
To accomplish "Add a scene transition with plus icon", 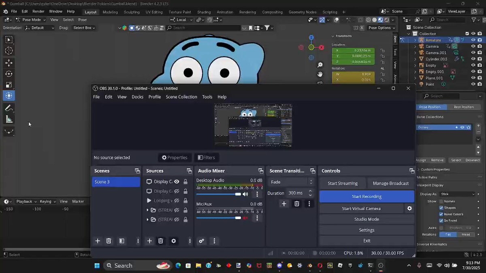I will coord(283,204).
